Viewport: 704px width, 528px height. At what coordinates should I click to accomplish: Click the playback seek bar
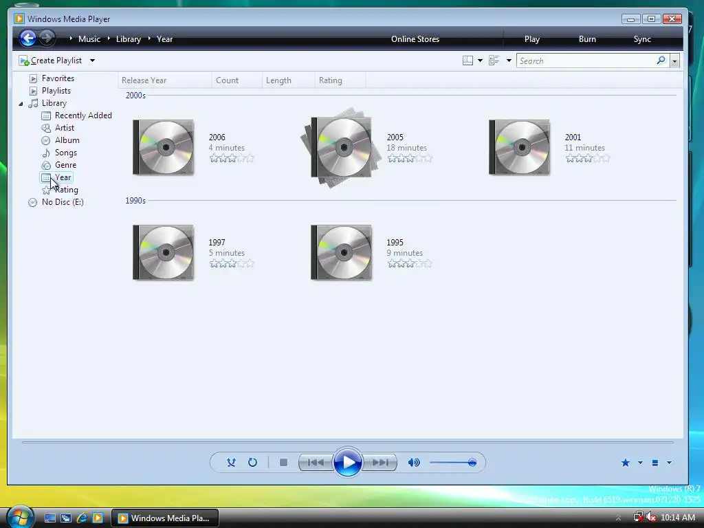click(x=348, y=443)
